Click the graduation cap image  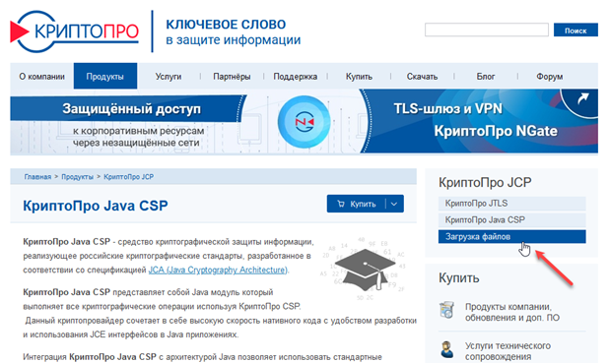[x=365, y=270]
